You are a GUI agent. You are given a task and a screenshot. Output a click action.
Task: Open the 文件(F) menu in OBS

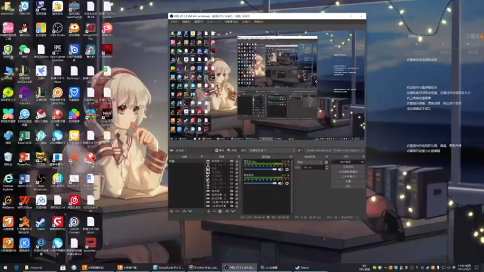[174, 22]
